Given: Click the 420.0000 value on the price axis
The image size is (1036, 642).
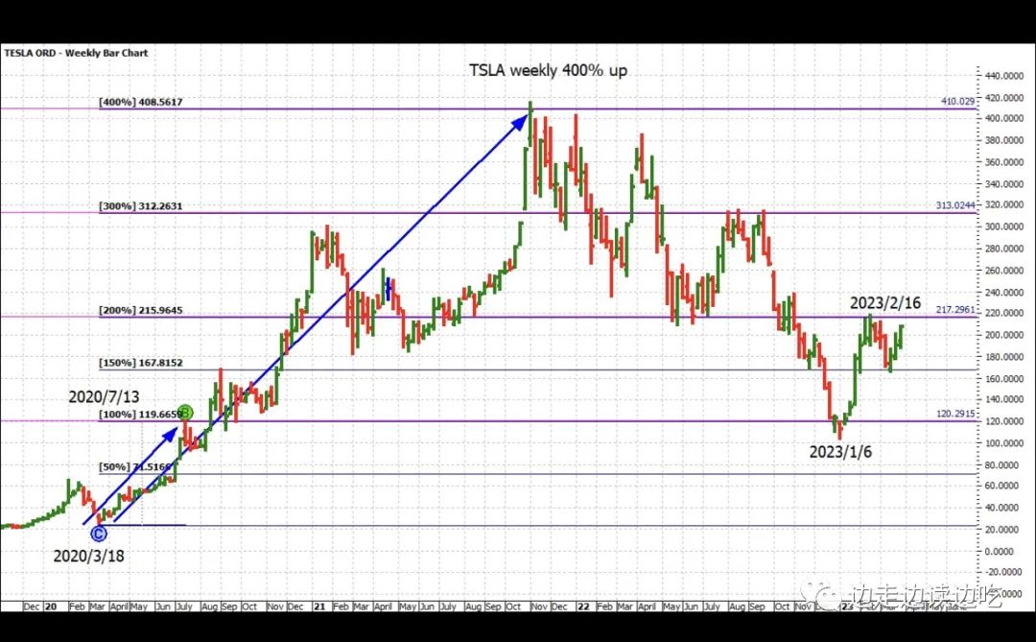Looking at the screenshot, I should point(1004,97).
